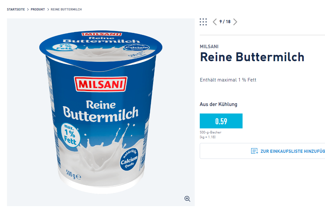Select the REINE BUTTERMILCH breadcrumb item
325x214 pixels.
pyautogui.click(x=66, y=10)
